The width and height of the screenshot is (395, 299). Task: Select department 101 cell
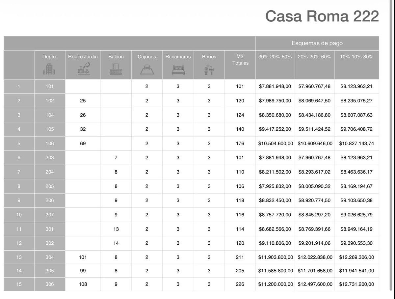pyautogui.click(x=50, y=86)
